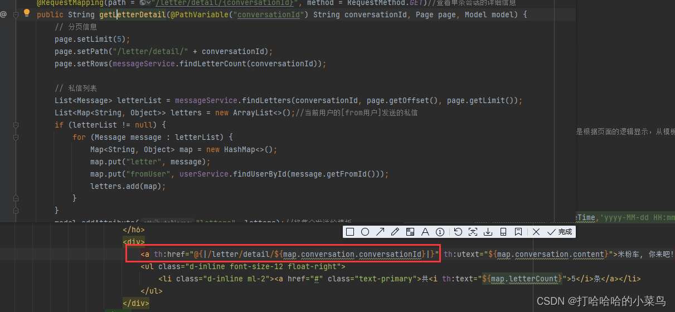Viewport: 675px width, 312px height.
Task: Select the text annotation tool (A)
Action: 425,232
